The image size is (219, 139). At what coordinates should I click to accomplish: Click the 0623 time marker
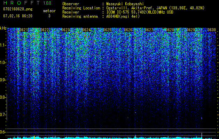65,30
